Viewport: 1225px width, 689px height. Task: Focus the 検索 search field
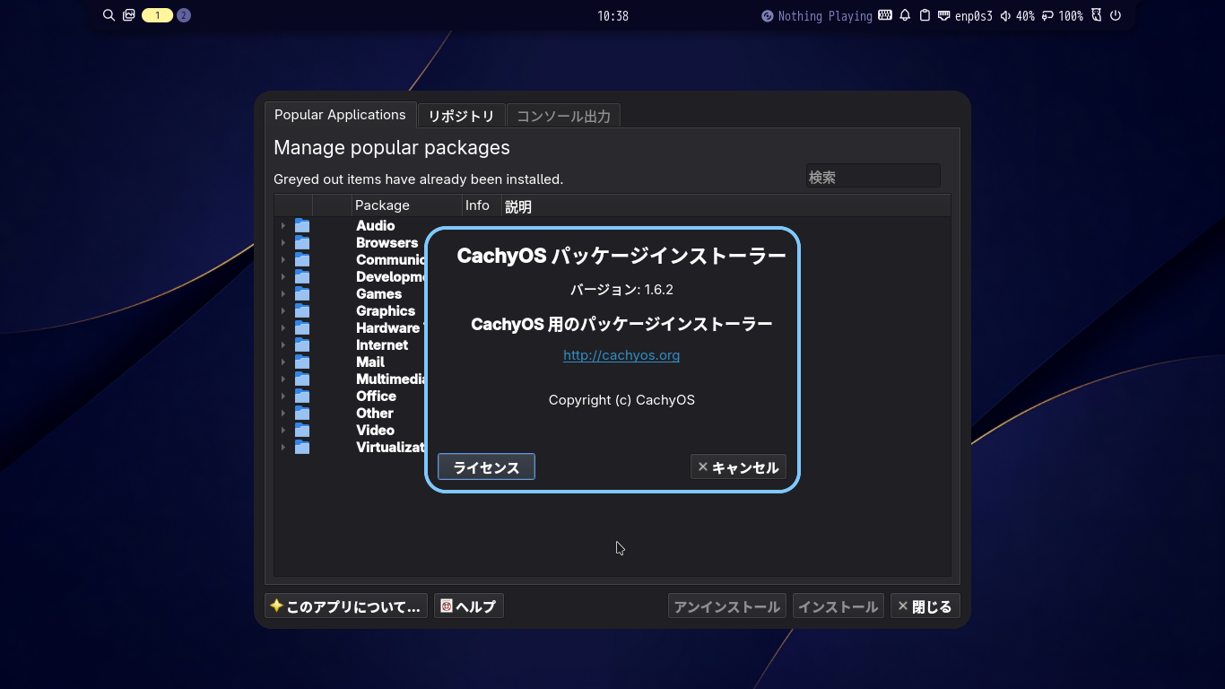pyautogui.click(x=873, y=176)
